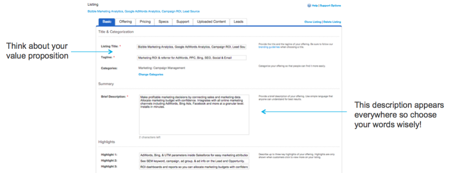
Task: Switch to the Support tab
Action: (183, 22)
